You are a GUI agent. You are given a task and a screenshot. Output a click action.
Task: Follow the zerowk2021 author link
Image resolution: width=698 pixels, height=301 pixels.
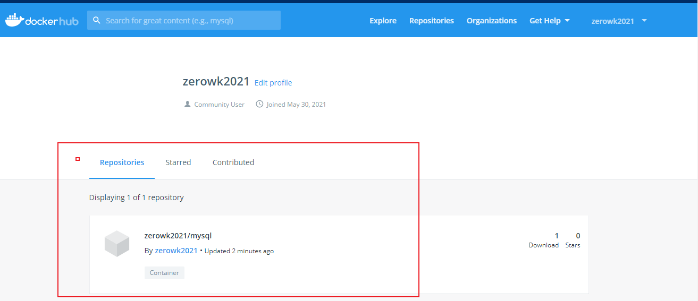click(176, 251)
